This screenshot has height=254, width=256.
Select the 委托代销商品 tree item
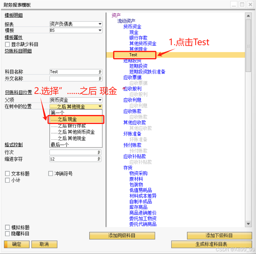143,224
